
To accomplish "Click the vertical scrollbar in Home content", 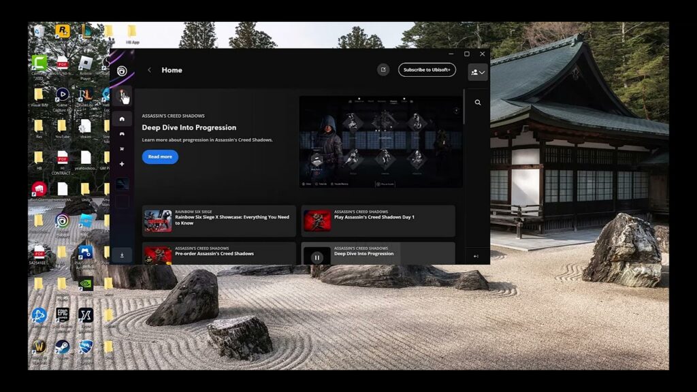I will 464,107.
